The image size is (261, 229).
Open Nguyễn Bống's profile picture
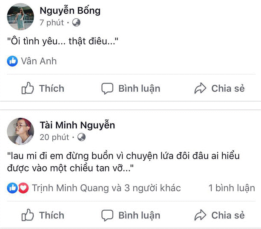[x=20, y=17]
